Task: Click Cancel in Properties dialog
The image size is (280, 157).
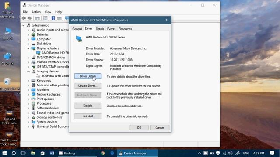Action: click(160, 127)
